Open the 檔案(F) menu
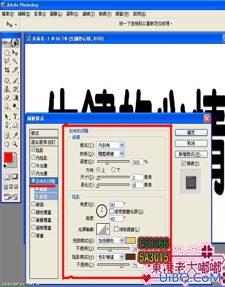The image size is (225, 287). pyautogui.click(x=7, y=14)
